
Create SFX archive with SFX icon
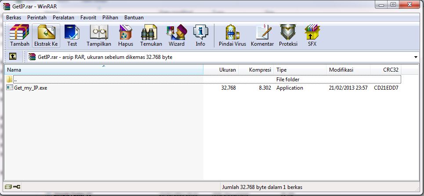(312, 36)
